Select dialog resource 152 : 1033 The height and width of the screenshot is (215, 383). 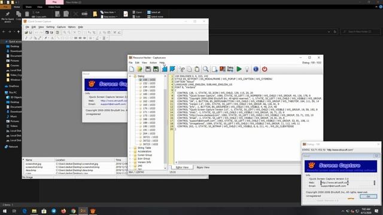[x=149, y=84]
